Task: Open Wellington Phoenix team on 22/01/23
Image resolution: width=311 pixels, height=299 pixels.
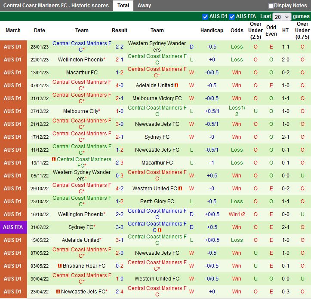Action: [x=82, y=60]
